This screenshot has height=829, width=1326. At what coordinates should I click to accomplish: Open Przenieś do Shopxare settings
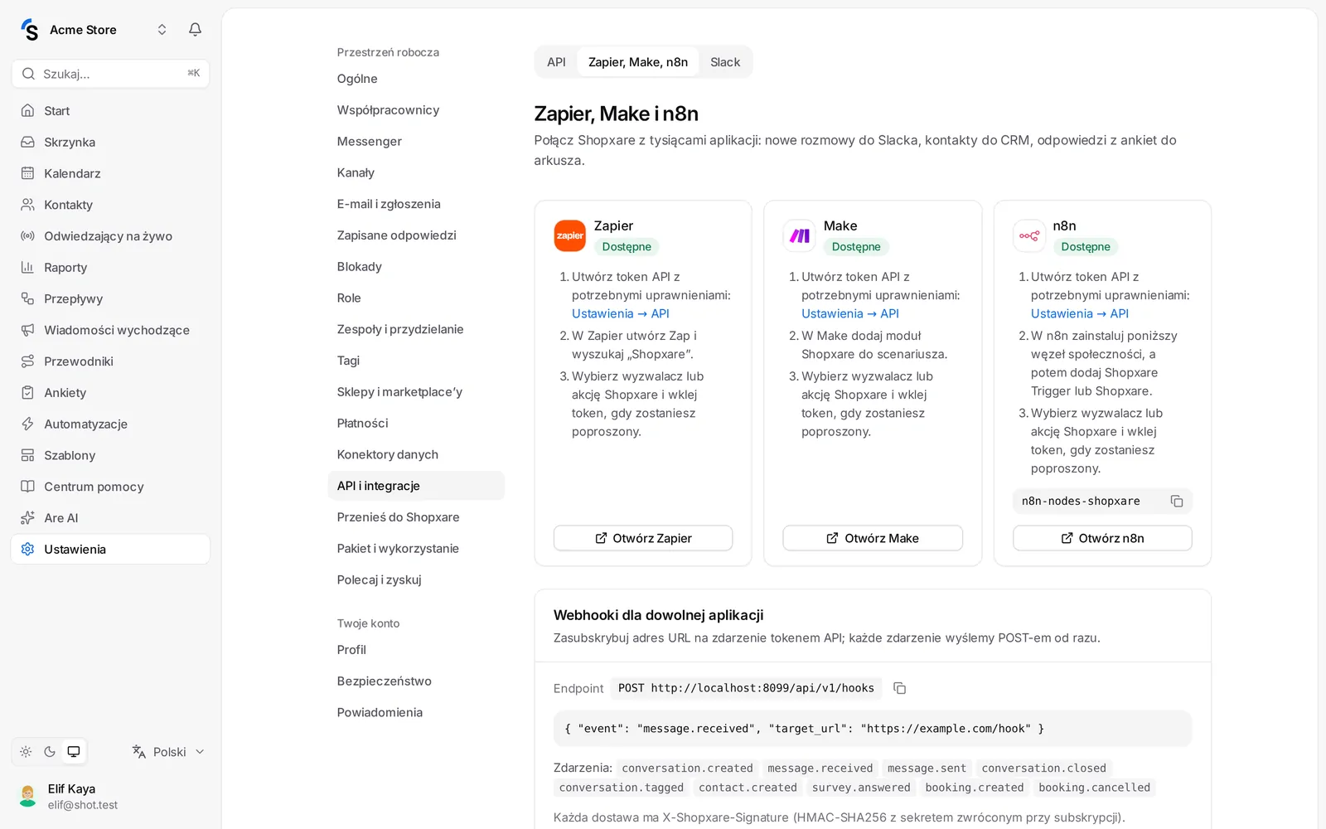416,517
